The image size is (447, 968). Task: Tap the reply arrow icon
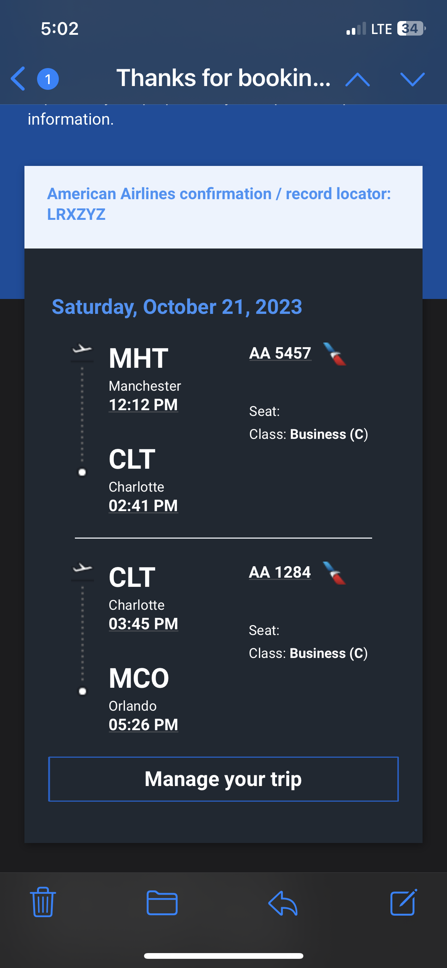tap(283, 903)
